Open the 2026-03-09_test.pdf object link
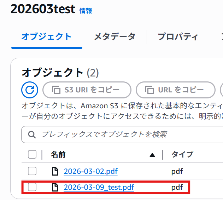The image size is (223, 200). tap(99, 187)
